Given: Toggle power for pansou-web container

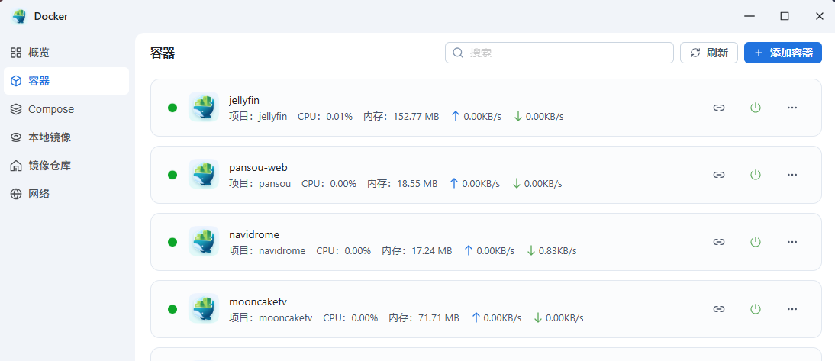Looking at the screenshot, I should pyautogui.click(x=756, y=175).
